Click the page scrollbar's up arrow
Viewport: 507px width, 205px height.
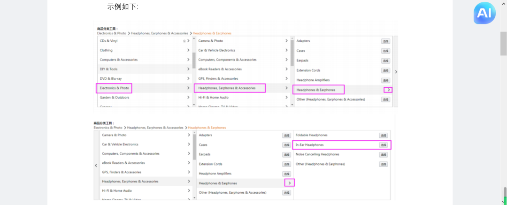click(x=504, y=3)
